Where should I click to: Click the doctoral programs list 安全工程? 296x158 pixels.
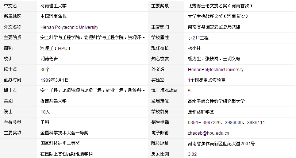click(49, 90)
